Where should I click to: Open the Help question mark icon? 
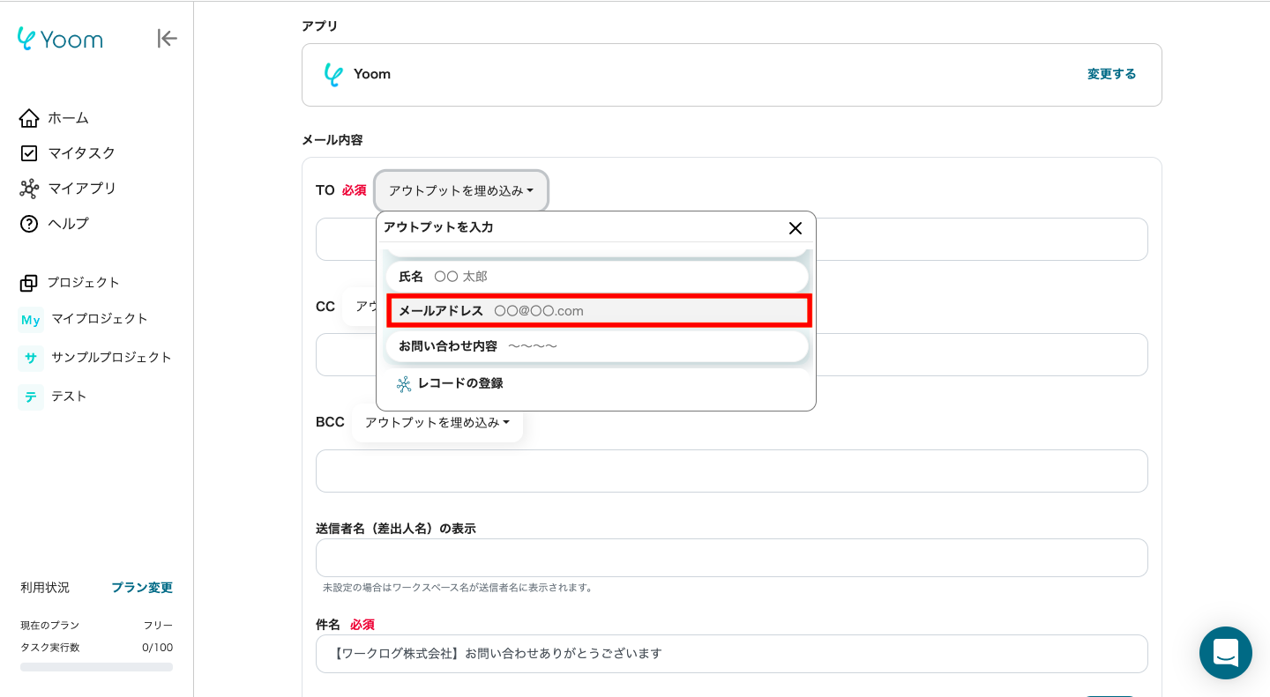pyautogui.click(x=29, y=224)
